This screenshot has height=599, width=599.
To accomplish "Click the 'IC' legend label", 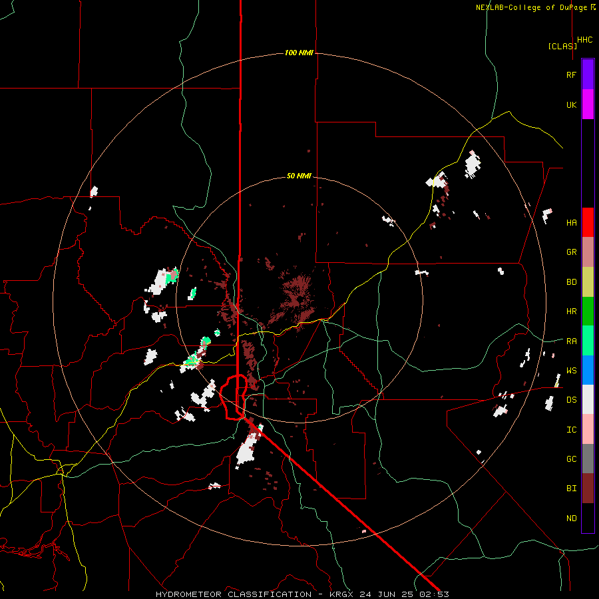I will click(571, 430).
